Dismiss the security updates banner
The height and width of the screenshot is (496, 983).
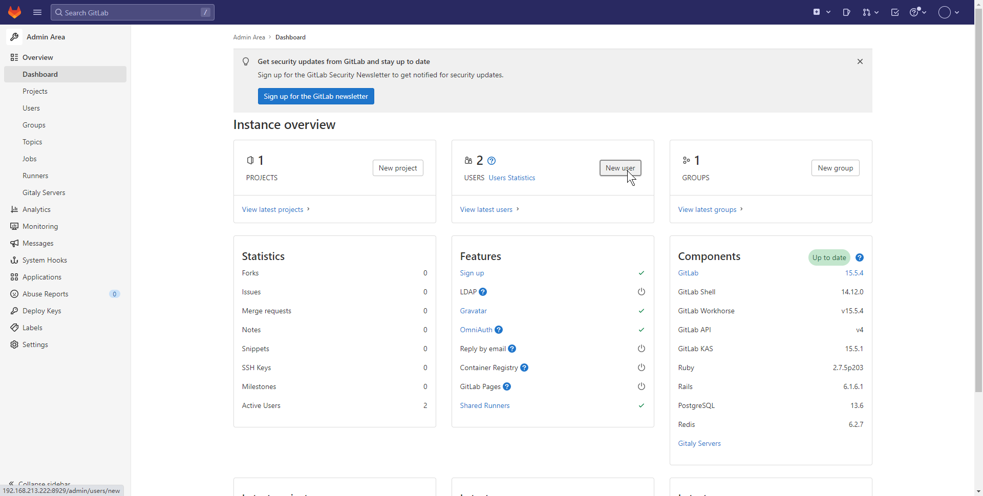pos(860,61)
